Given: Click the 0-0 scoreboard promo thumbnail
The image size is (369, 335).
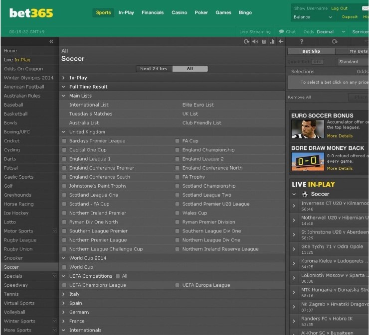Looking at the screenshot, I should pyautogui.click(x=308, y=161).
